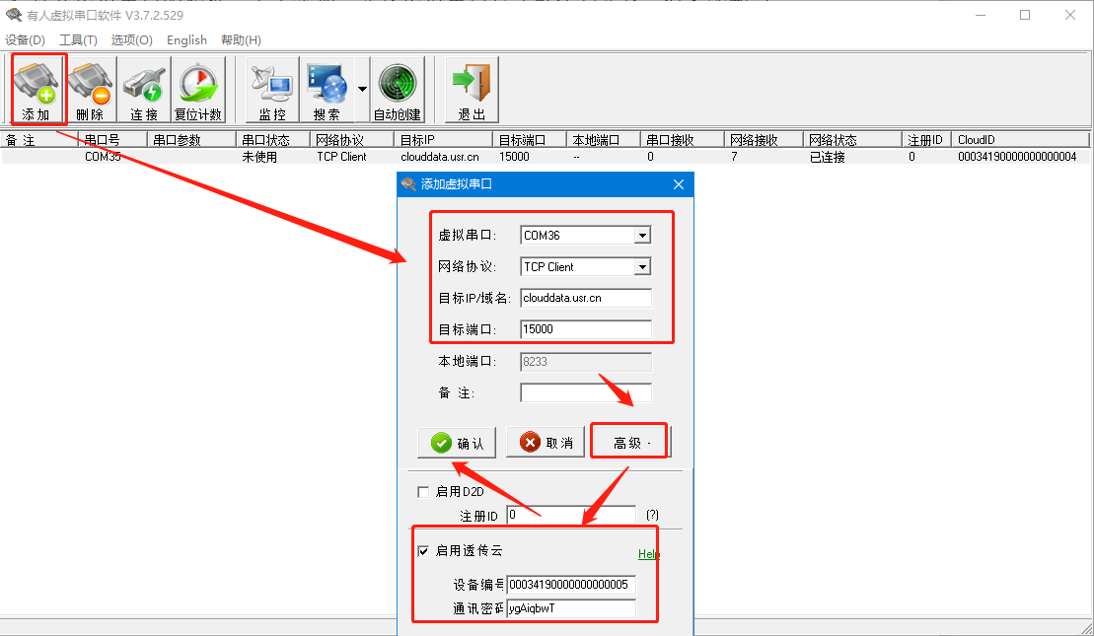Image resolution: width=1094 pixels, height=636 pixels.
Task: Expand the arrow next to 搜索 button
Action: (362, 89)
